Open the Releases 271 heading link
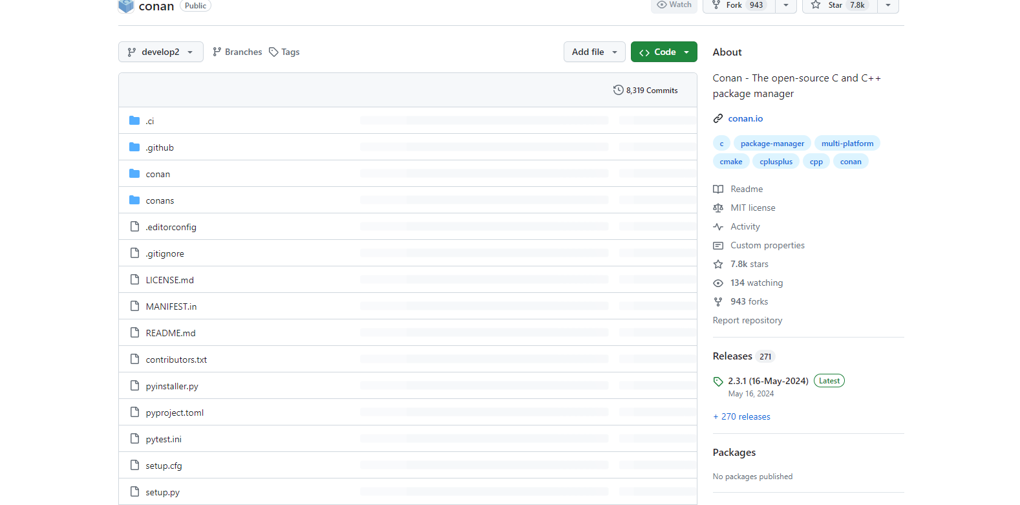Screen dimensions: 1020x505 coord(743,356)
